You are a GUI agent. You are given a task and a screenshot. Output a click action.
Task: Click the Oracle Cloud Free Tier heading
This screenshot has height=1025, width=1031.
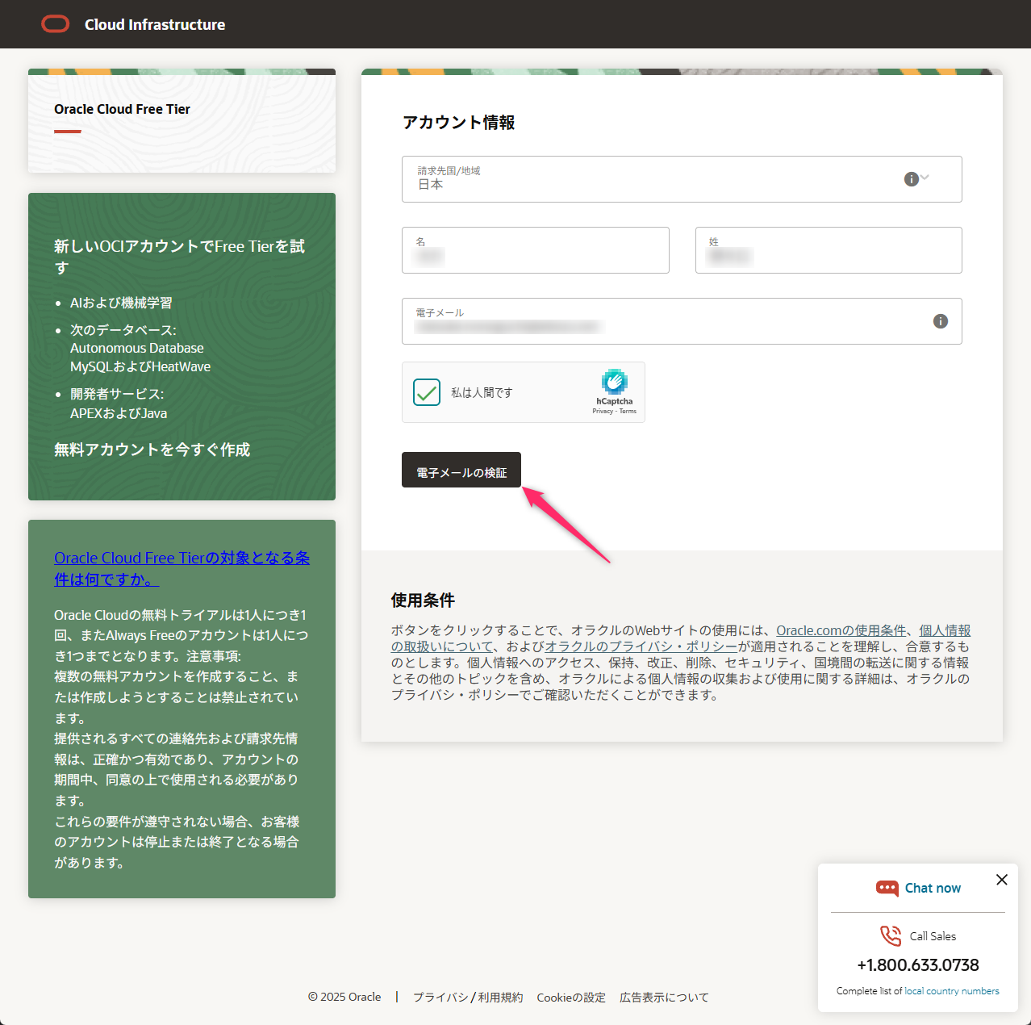pyautogui.click(x=122, y=109)
